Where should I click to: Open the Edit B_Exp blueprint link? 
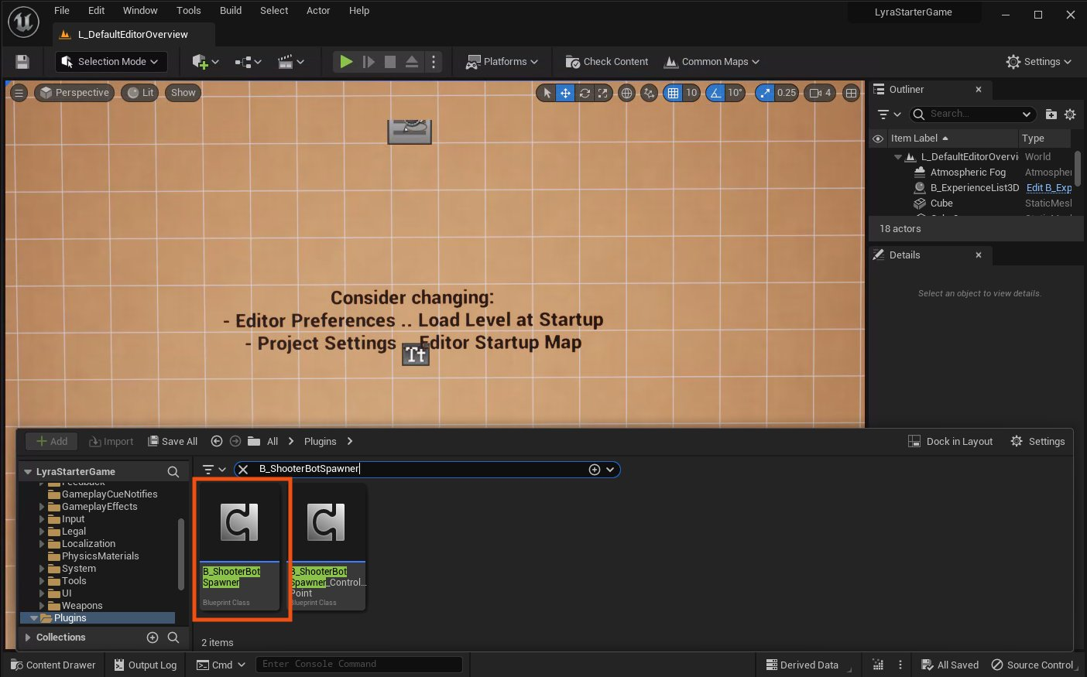point(1049,188)
